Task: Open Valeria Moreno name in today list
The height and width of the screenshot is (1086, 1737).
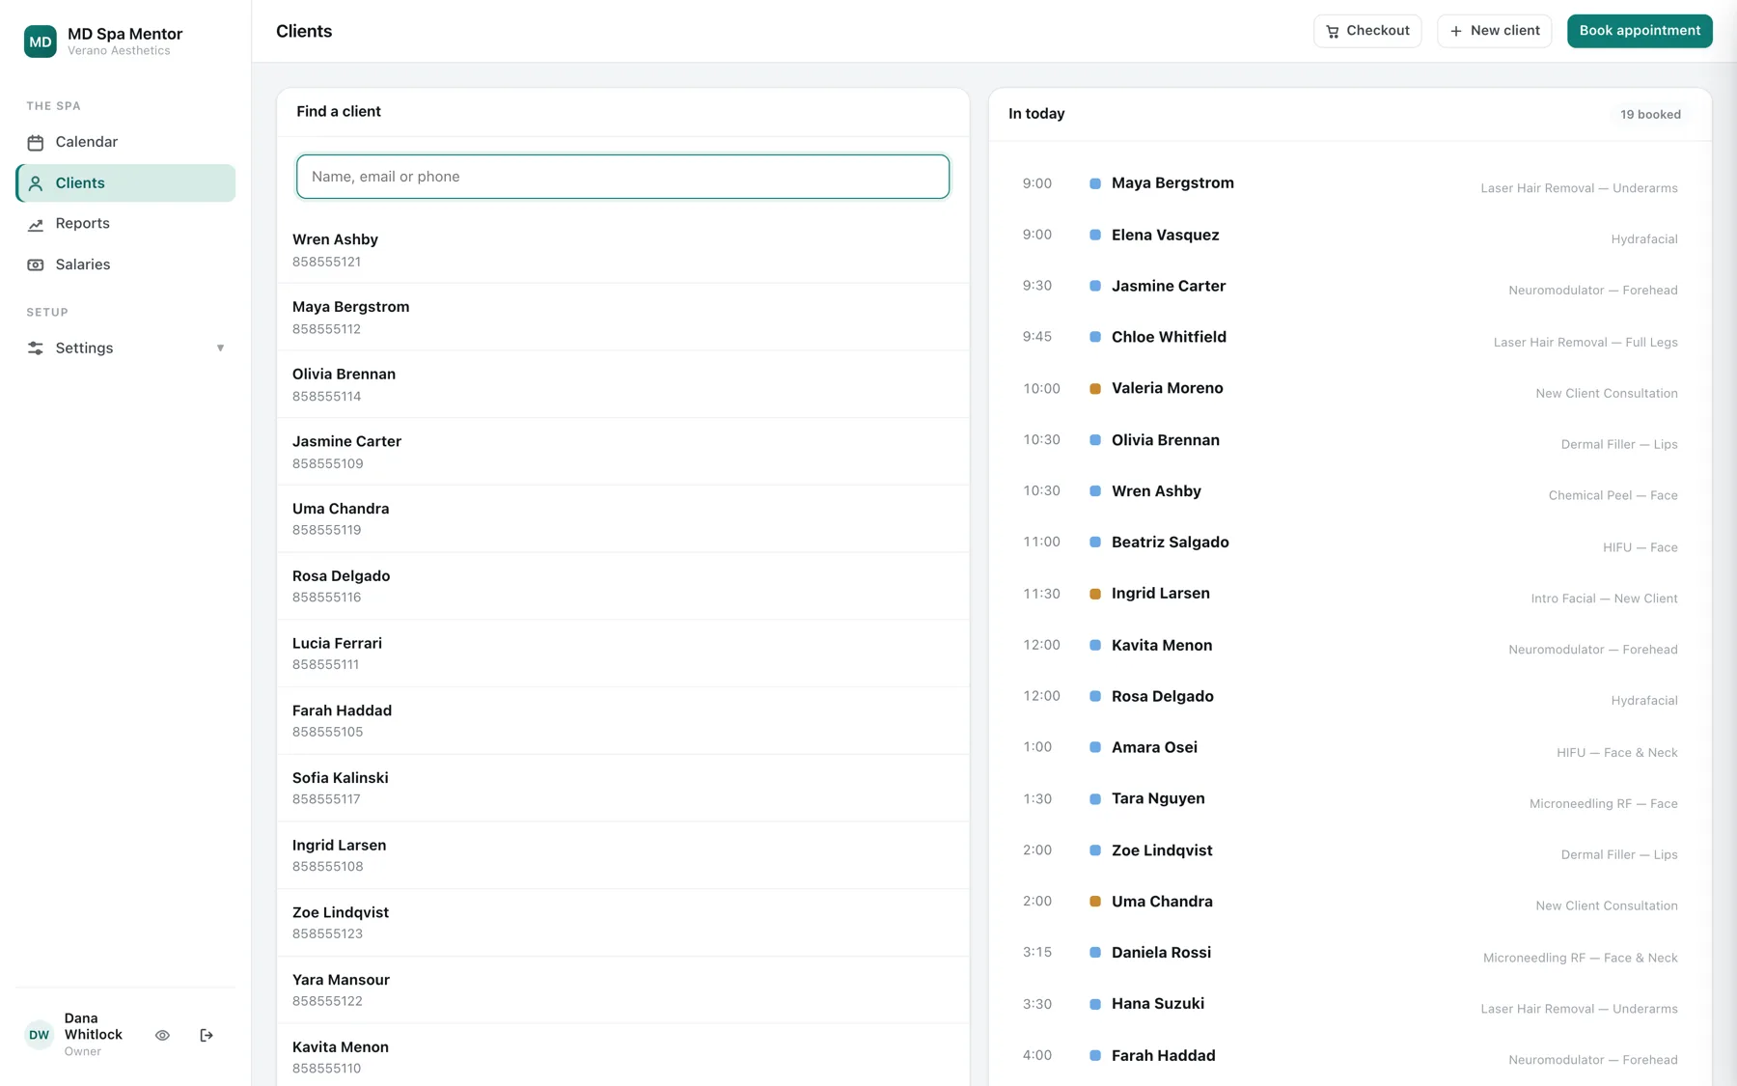Action: tap(1167, 388)
